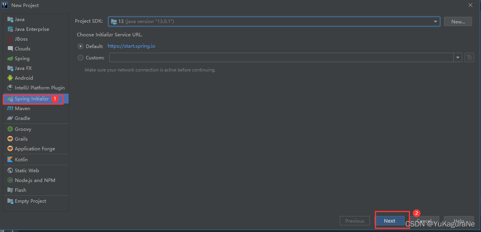
Task: Select the Static Web label
Action: [27, 171]
